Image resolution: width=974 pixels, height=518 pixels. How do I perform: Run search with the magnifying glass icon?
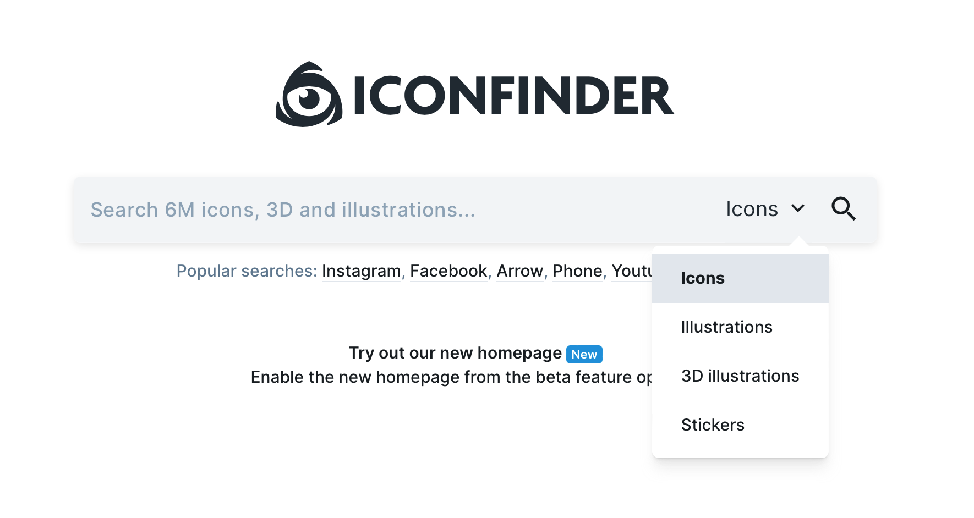(x=843, y=209)
